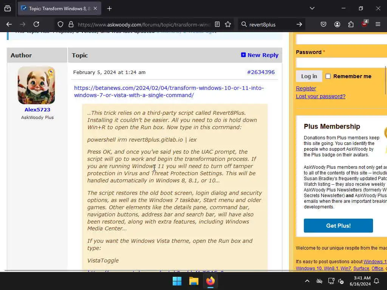Click the Log in button
The image size is (387, 290).
point(309,76)
